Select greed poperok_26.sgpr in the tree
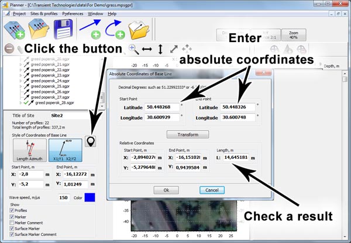This screenshot has height=243, width=351. [50, 92]
